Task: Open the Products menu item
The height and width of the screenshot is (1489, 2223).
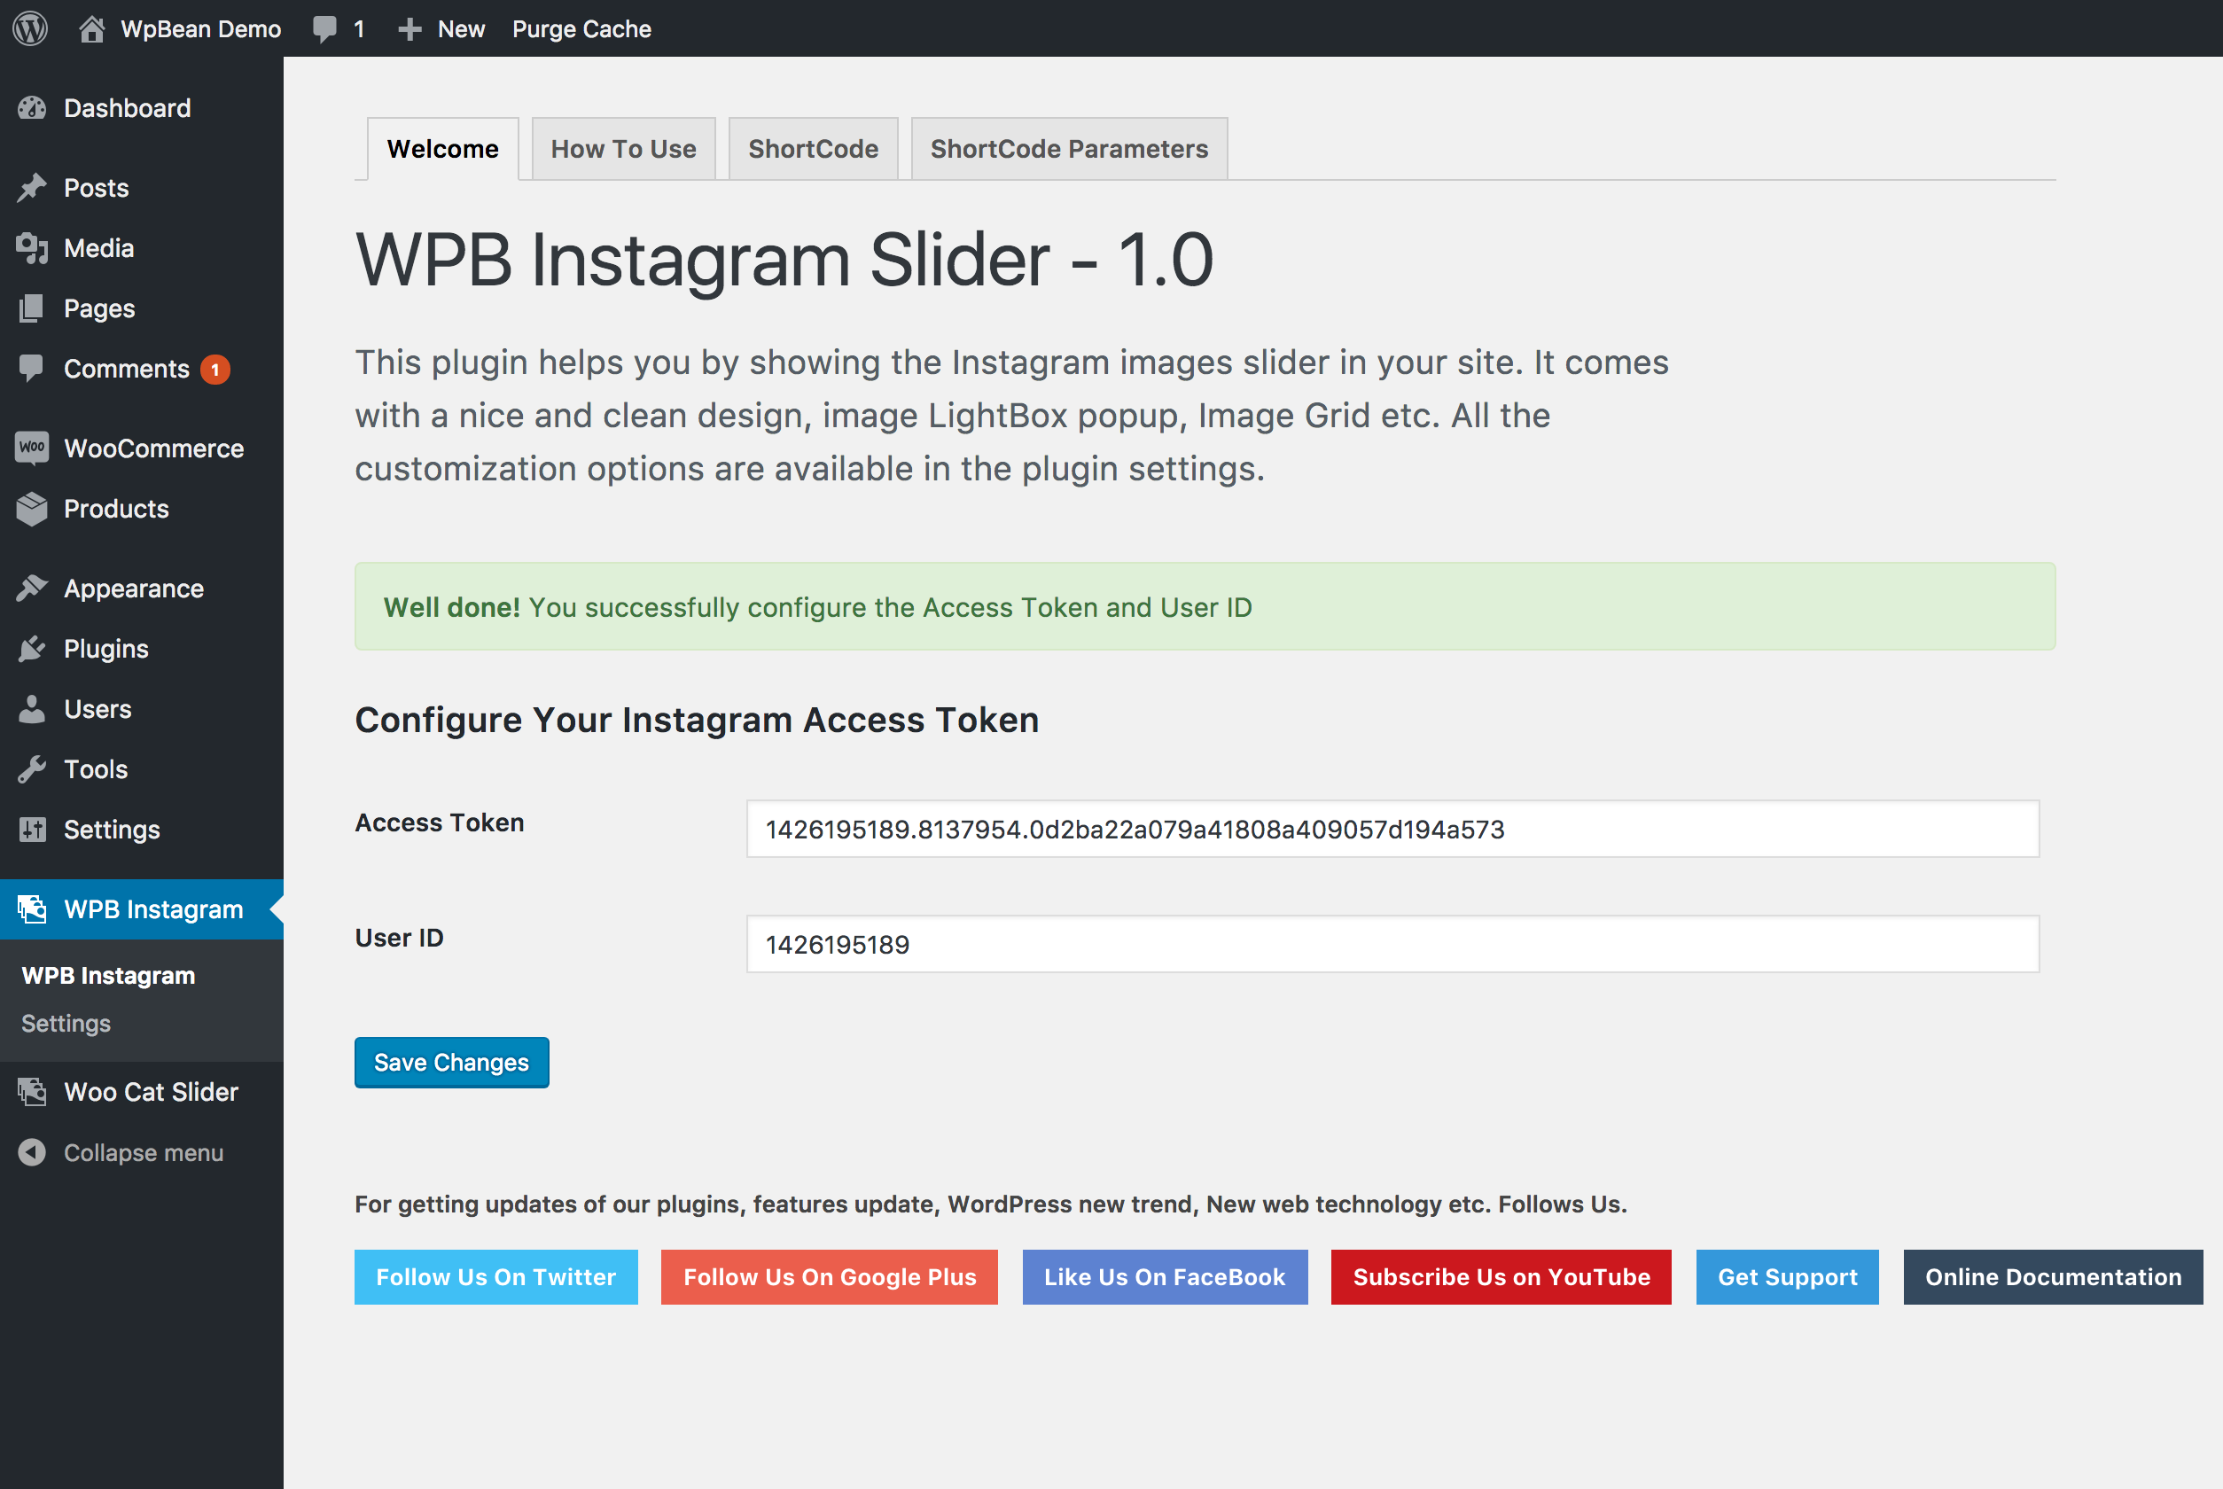Action: [142, 509]
